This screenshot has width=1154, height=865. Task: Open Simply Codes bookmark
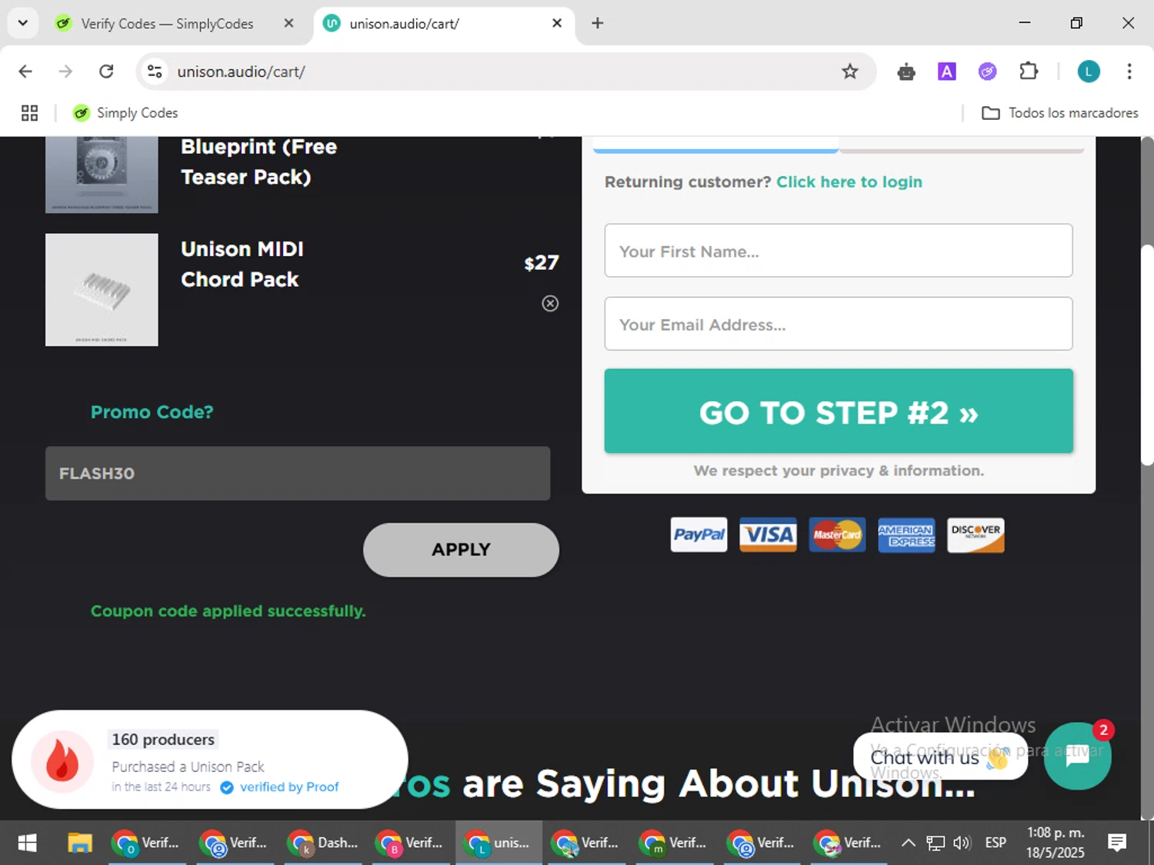(125, 113)
